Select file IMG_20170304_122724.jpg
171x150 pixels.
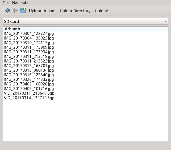click(86, 33)
